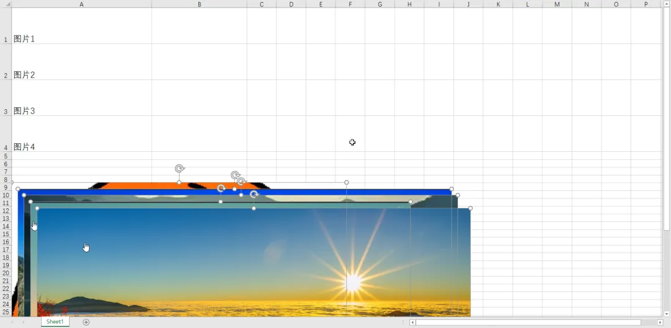Click the sunrise picture's bright sun

[x=353, y=282]
